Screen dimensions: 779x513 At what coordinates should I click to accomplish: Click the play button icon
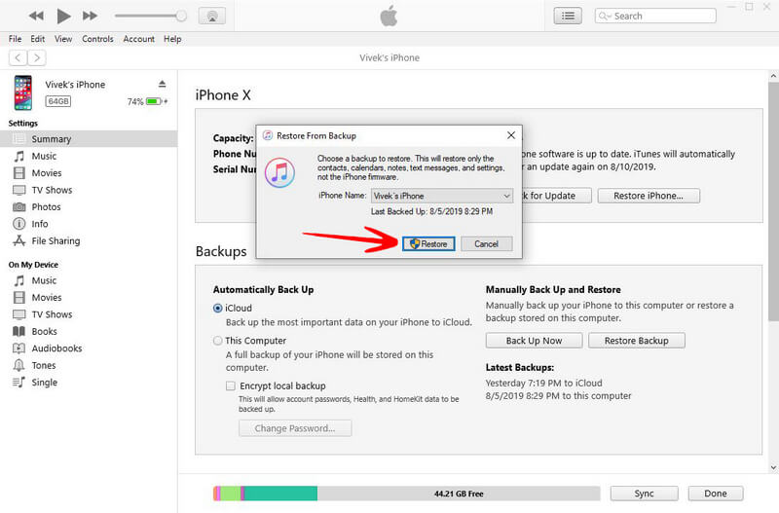coord(63,16)
